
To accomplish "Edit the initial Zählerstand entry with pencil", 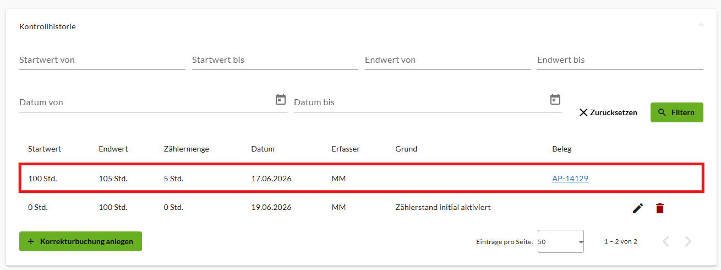I will [x=638, y=208].
